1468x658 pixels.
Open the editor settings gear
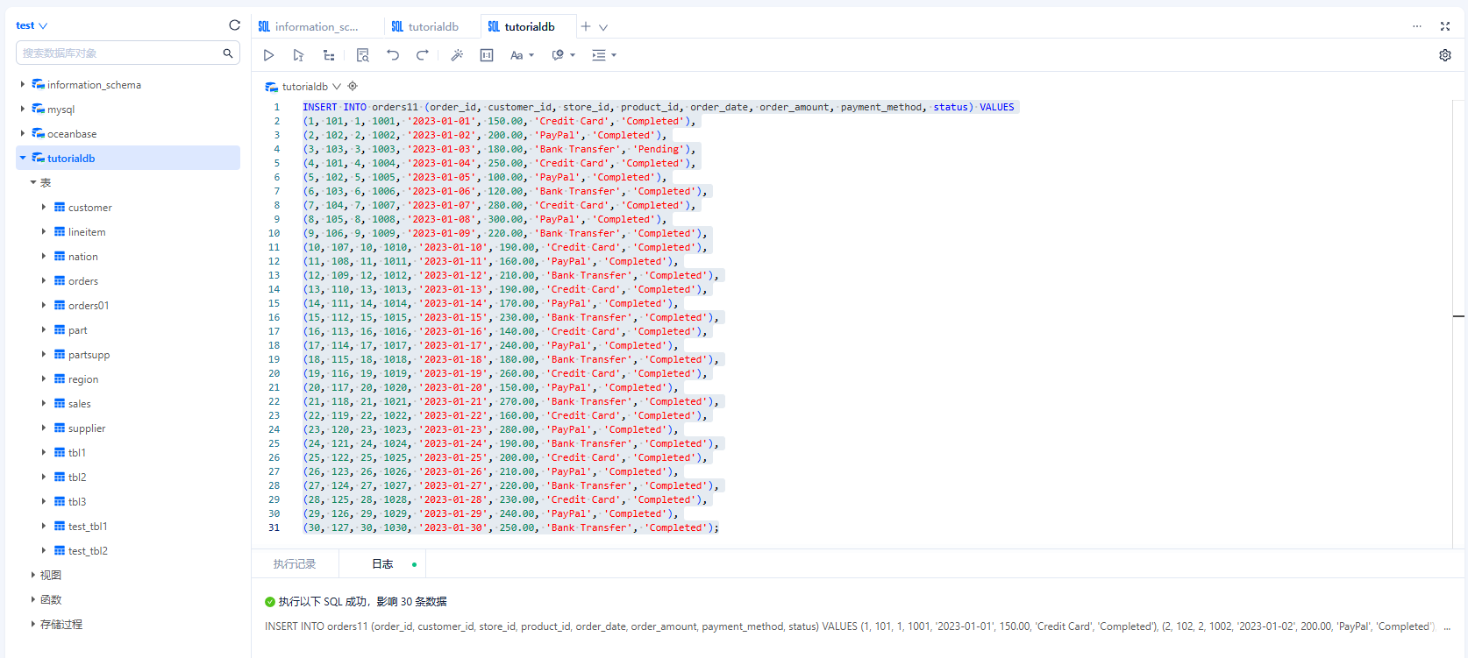[1445, 55]
